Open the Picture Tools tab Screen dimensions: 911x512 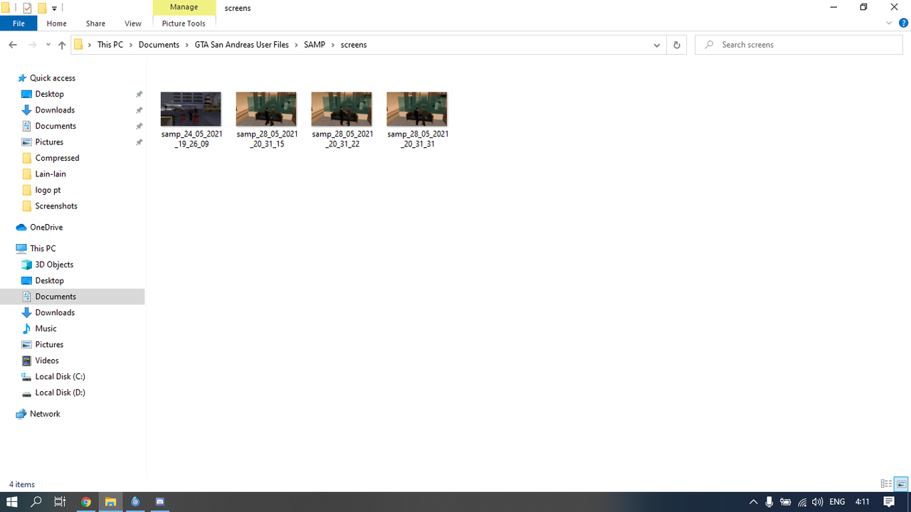(184, 23)
